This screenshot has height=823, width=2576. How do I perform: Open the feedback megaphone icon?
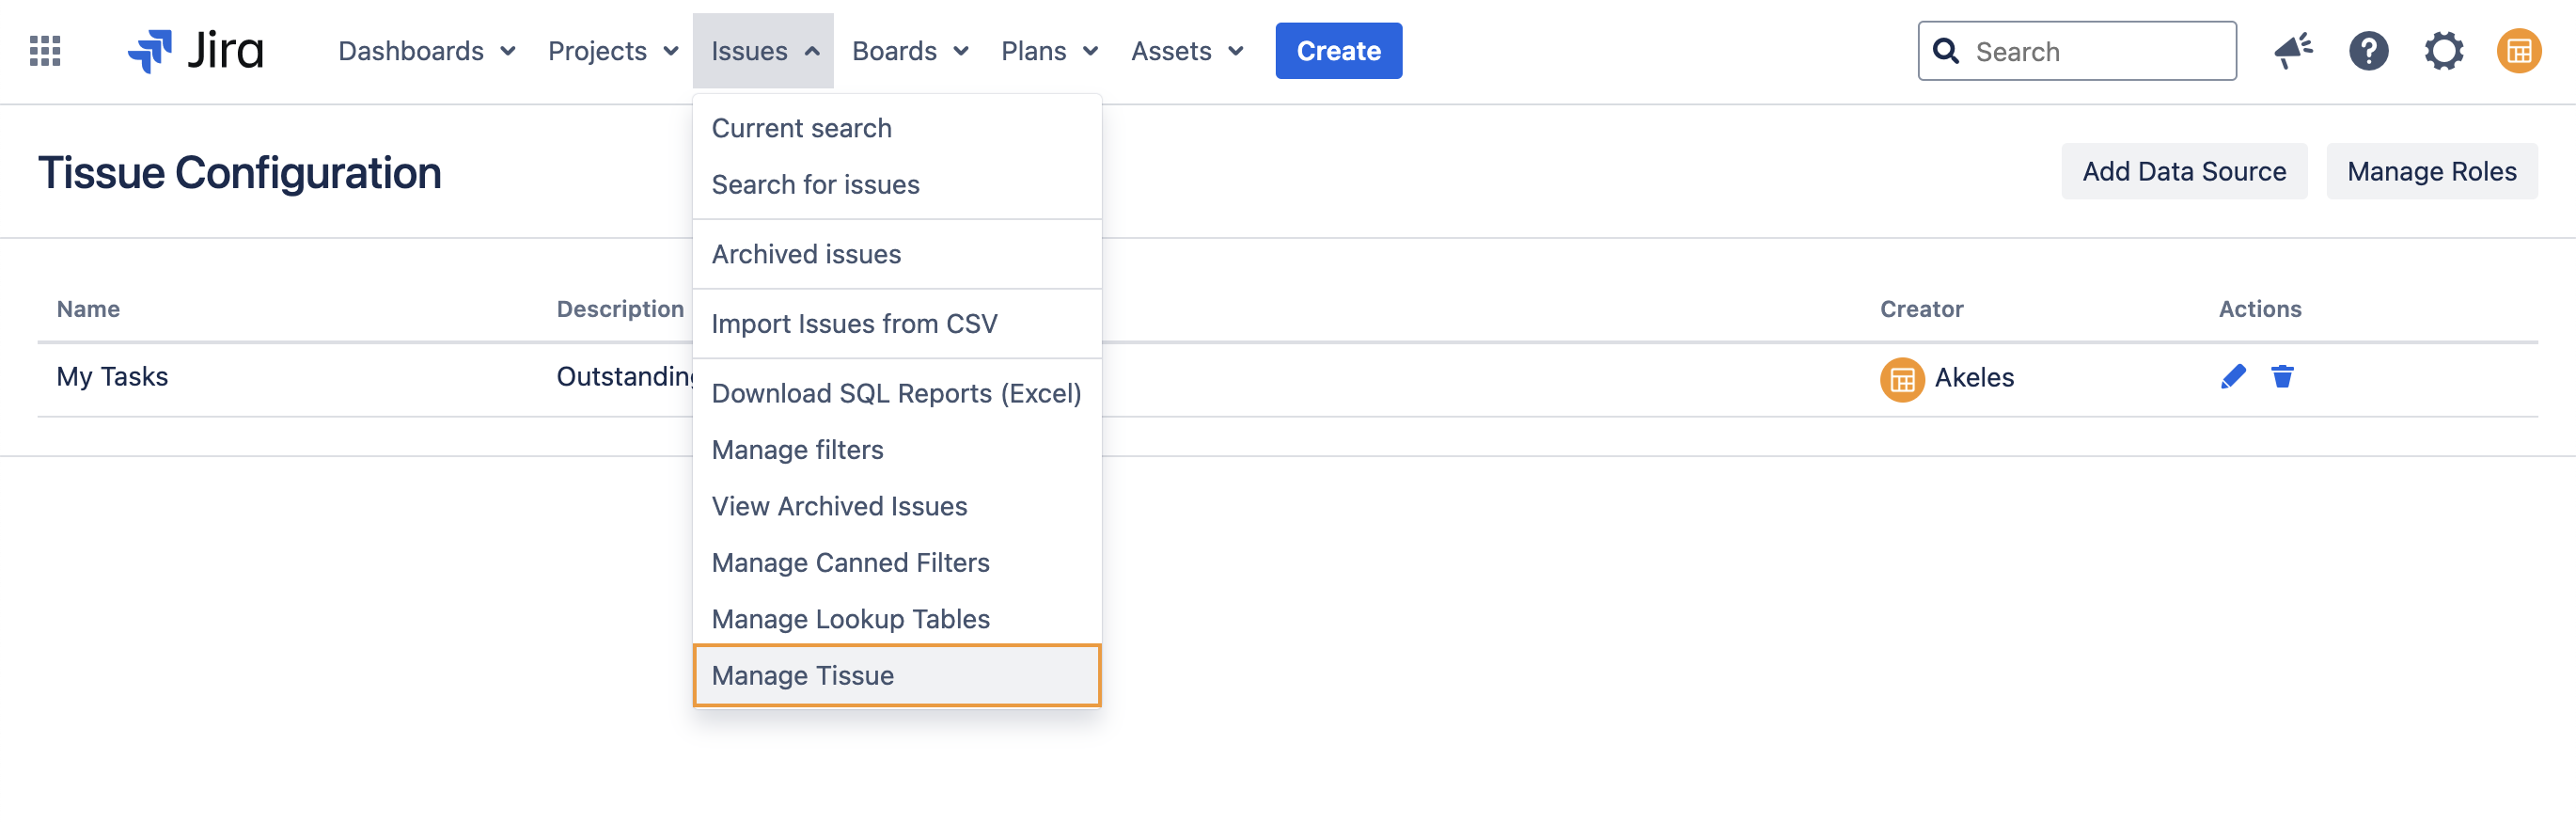click(2292, 51)
